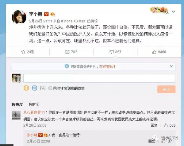184x146 pixels.
Task: Like the post with 9468 thumbs-up
Action: 154,52
